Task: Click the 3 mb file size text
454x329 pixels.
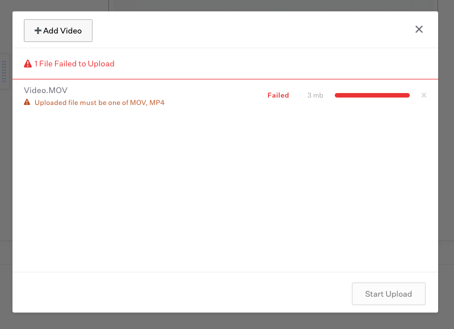Action: (x=315, y=95)
